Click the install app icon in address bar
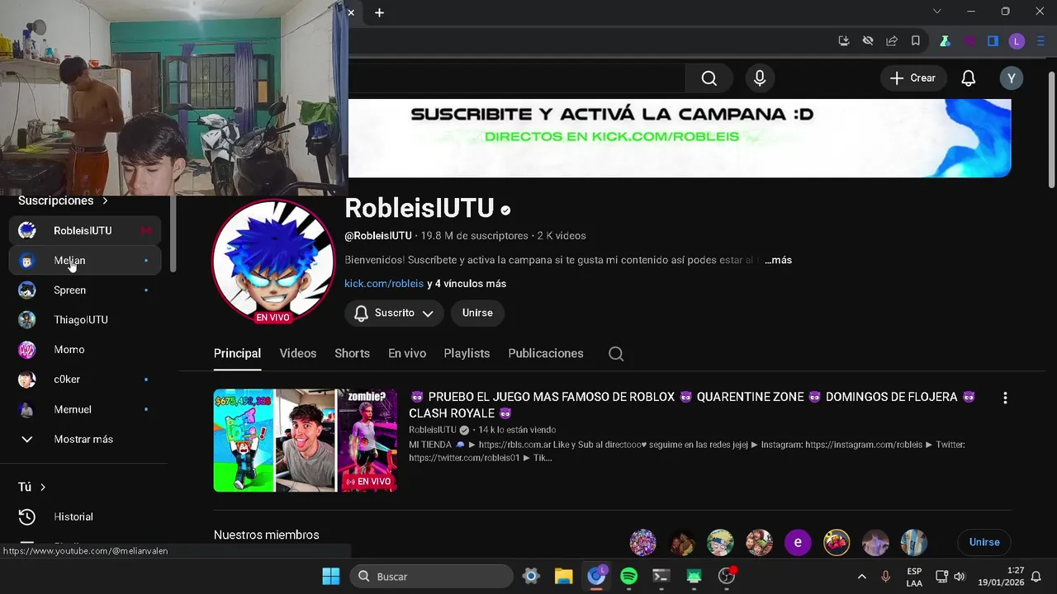Viewport: 1057px width, 594px height. [x=844, y=40]
